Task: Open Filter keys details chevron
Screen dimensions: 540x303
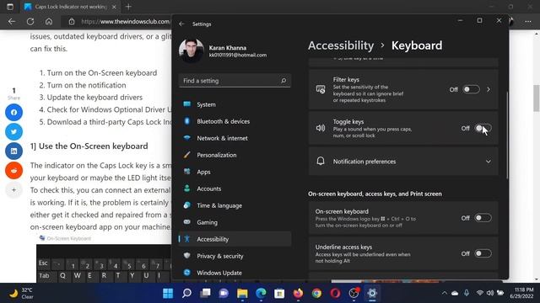Action: pos(489,89)
